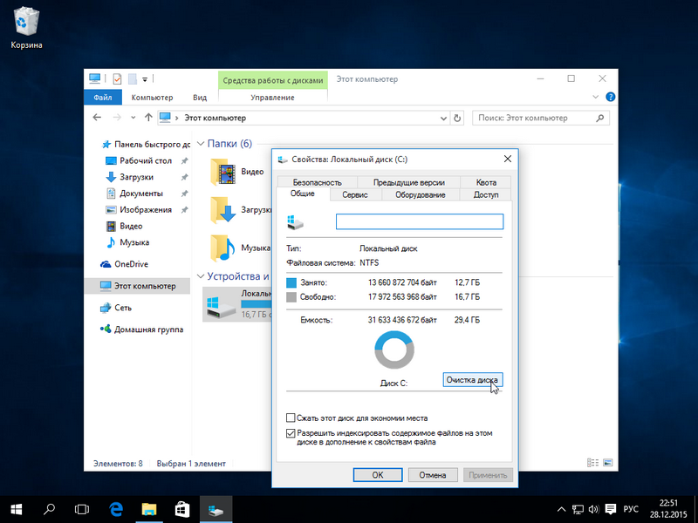Open the Recycle Bin (Корзина) desktop icon

pyautogui.click(x=26, y=27)
